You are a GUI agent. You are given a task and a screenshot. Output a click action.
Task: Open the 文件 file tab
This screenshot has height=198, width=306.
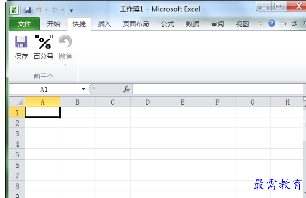pos(25,24)
